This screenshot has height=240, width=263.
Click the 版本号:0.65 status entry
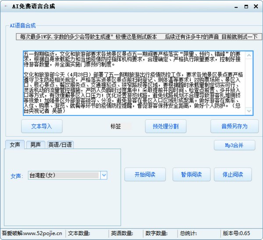click(x=236, y=233)
